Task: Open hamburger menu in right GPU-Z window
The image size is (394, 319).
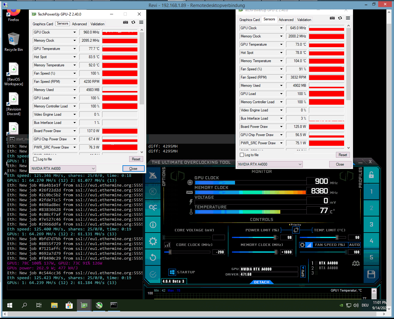Action: click(x=348, y=18)
